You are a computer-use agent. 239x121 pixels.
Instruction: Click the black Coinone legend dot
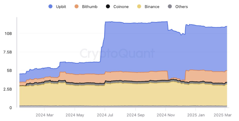(108, 6)
